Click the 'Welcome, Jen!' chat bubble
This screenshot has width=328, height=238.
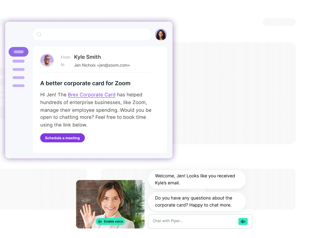pyautogui.click(x=197, y=179)
